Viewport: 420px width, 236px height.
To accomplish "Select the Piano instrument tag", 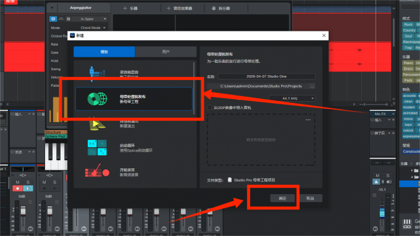I will pyautogui.click(x=408, y=63).
